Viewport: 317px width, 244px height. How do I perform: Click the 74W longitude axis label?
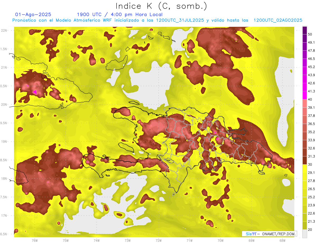tap(97, 240)
